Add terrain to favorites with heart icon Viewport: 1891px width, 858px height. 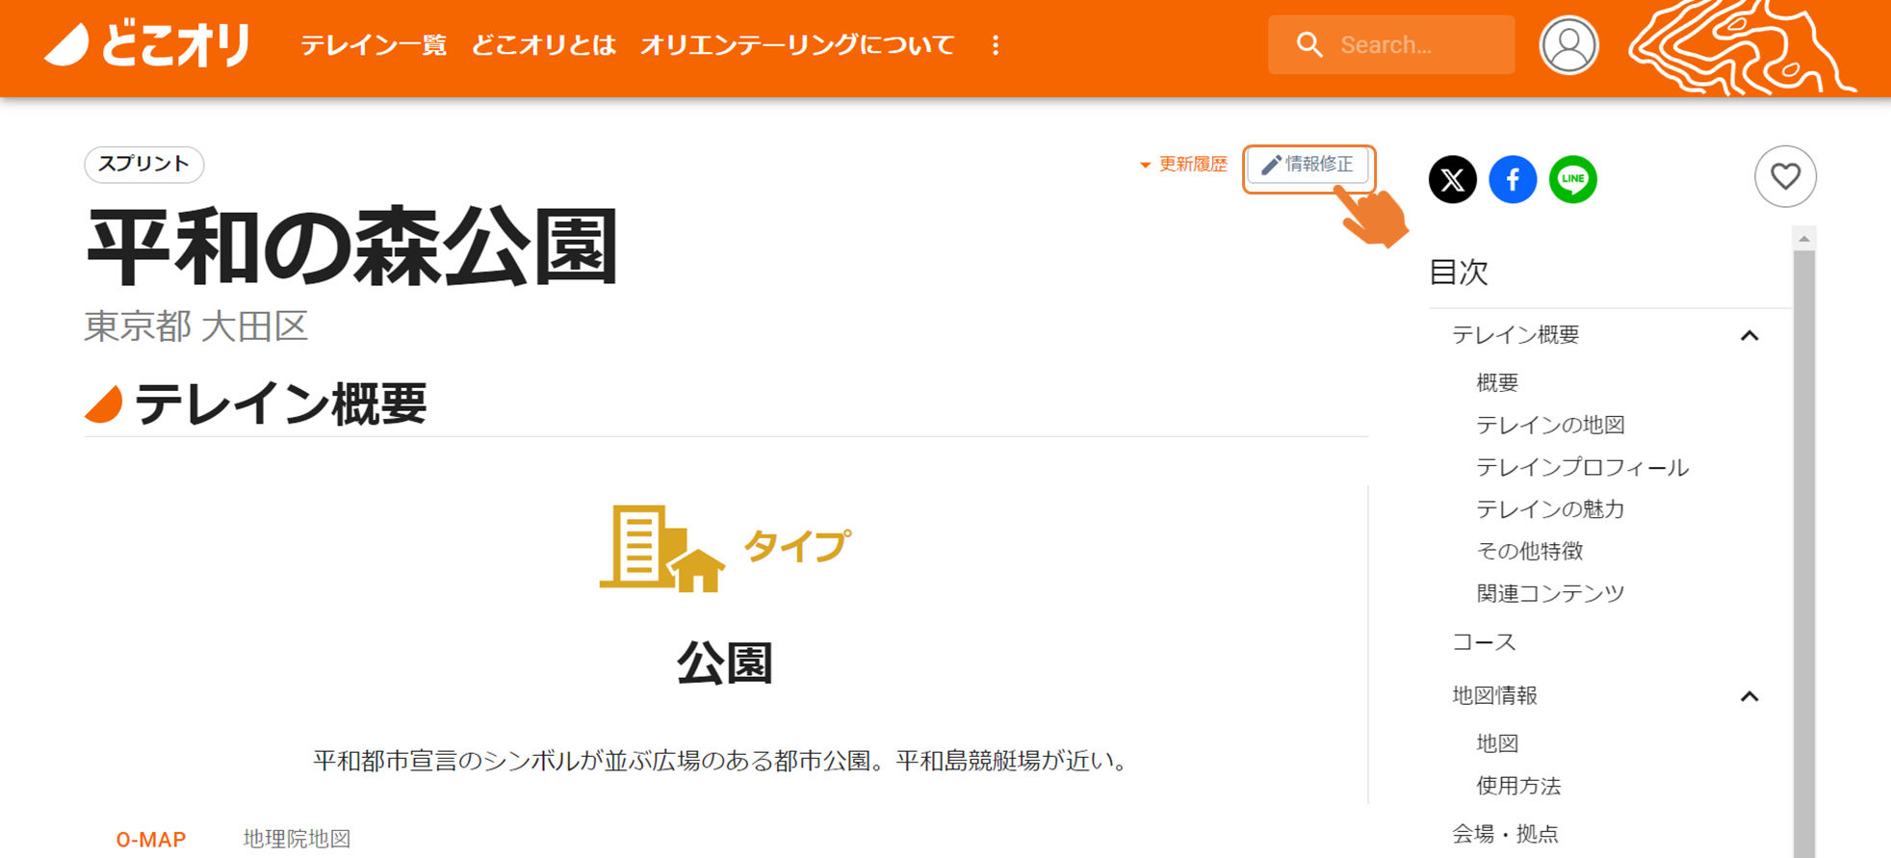click(1785, 176)
